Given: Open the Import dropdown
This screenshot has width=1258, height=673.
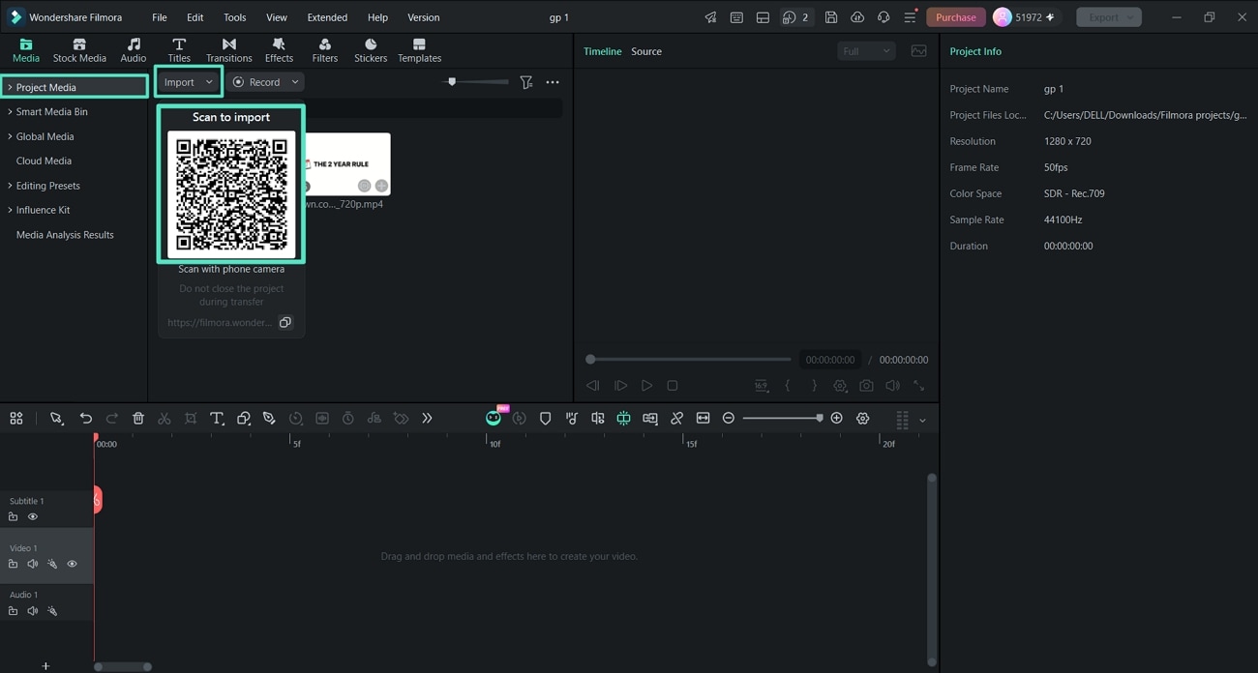Looking at the screenshot, I should click(189, 82).
